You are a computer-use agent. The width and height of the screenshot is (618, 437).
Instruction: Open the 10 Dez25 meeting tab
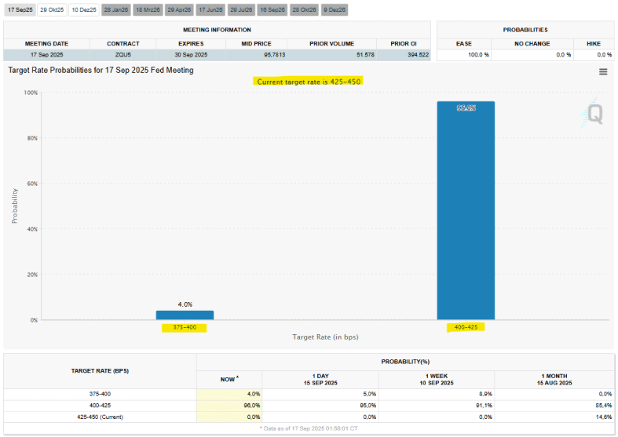(83, 9)
